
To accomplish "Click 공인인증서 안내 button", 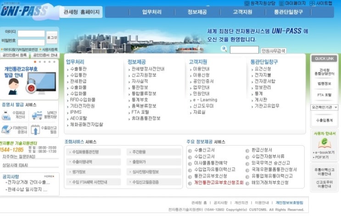I will click(45, 55).
